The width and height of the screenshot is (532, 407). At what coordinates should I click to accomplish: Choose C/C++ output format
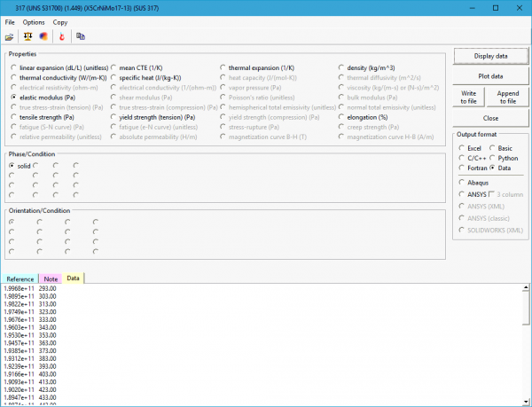tap(473, 158)
